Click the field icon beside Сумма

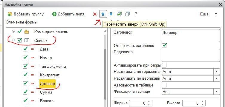pyautogui.click(x=32, y=92)
